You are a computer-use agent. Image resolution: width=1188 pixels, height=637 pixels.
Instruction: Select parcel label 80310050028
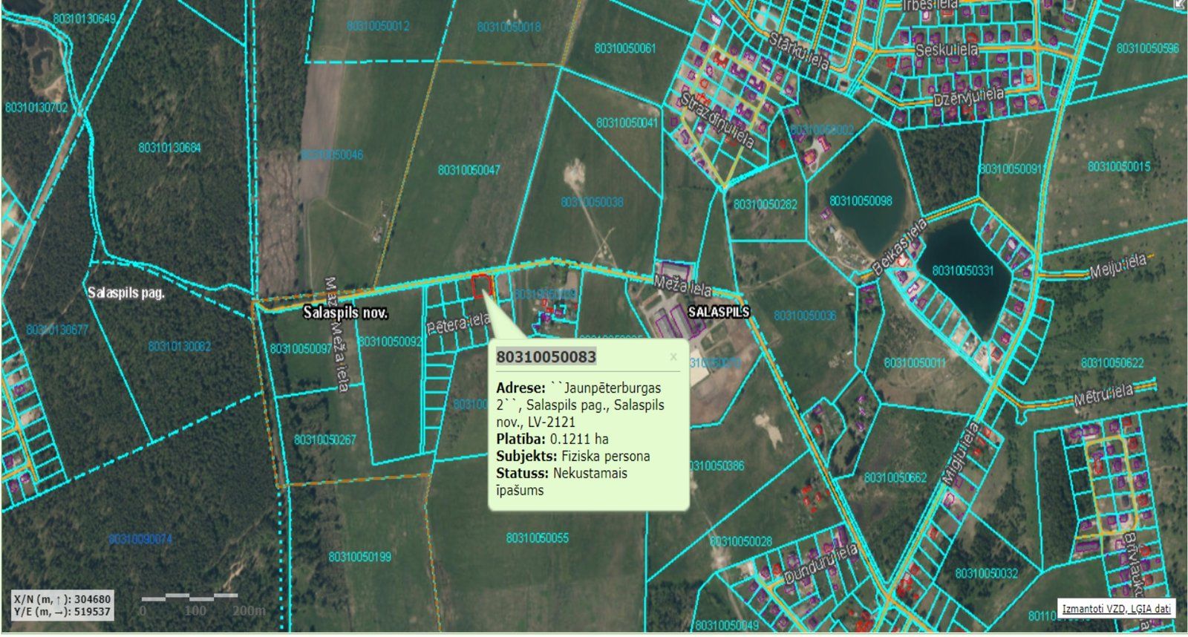coord(741,542)
